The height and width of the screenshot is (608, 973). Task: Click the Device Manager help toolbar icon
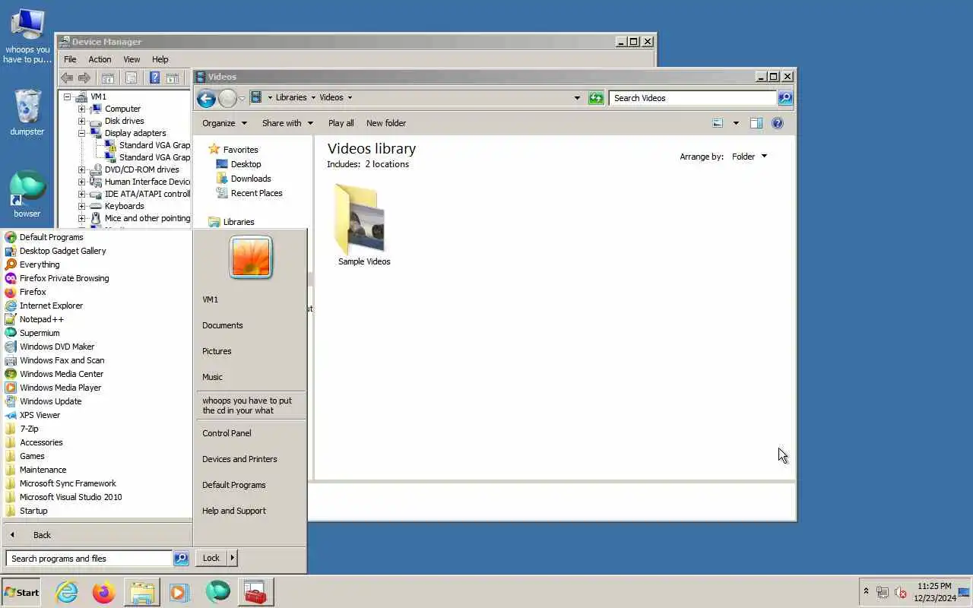(x=154, y=78)
